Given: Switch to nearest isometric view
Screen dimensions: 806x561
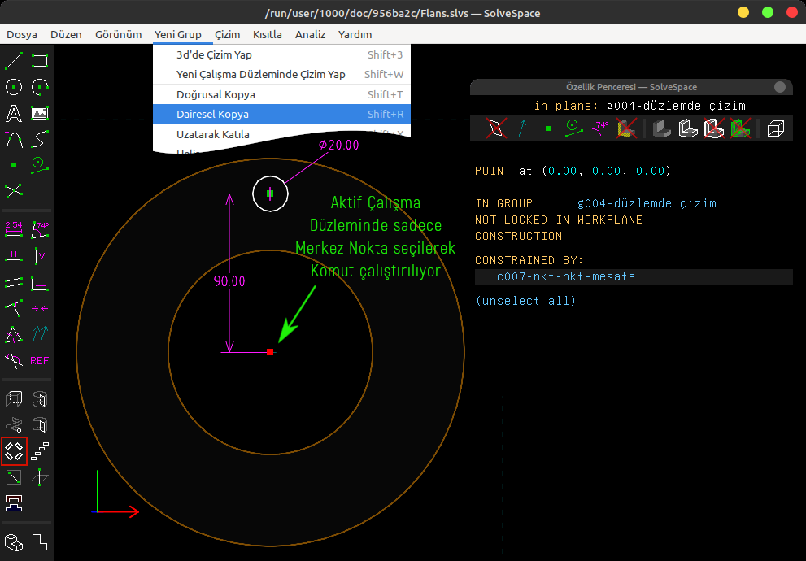Looking at the screenshot, I should pyautogui.click(x=14, y=542).
